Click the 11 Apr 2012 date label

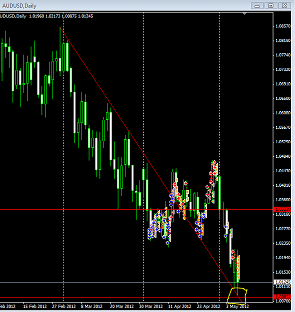(x=179, y=306)
